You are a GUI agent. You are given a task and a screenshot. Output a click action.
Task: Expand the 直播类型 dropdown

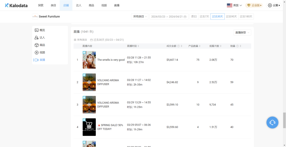coord(242,32)
